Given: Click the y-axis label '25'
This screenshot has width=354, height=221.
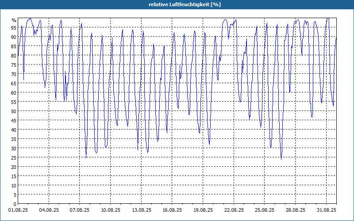Looking at the screenshot, I should 14,158.
